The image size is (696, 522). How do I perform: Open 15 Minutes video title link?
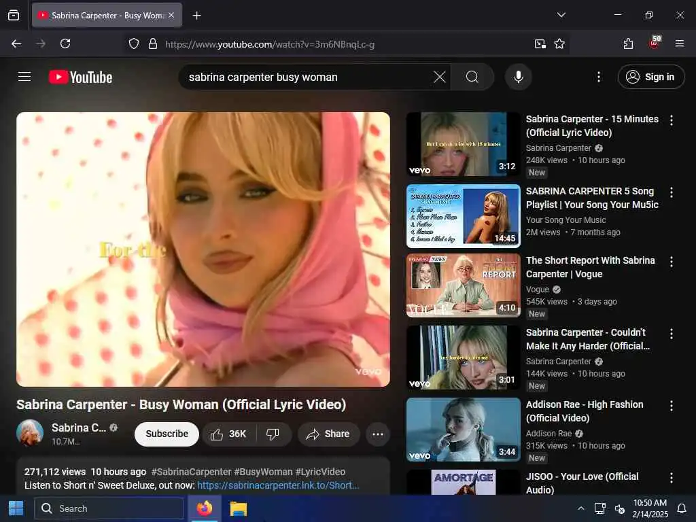[592, 126]
